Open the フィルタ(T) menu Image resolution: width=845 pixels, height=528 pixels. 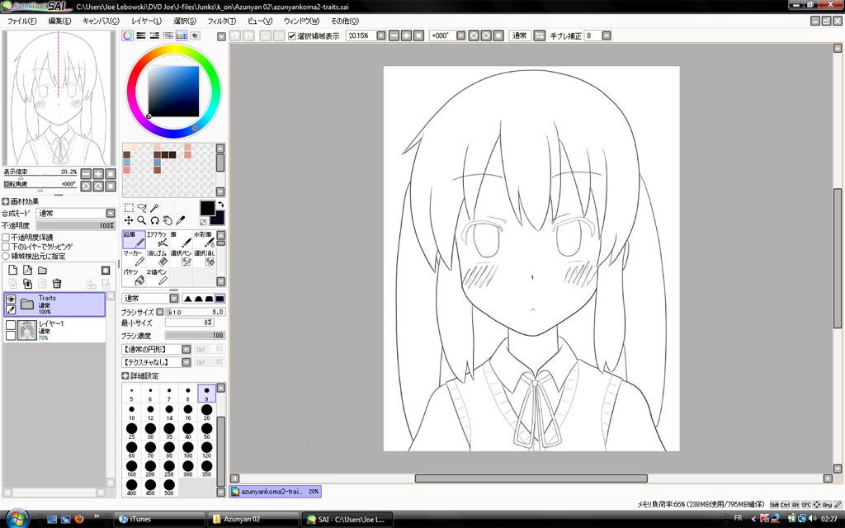pyautogui.click(x=222, y=21)
